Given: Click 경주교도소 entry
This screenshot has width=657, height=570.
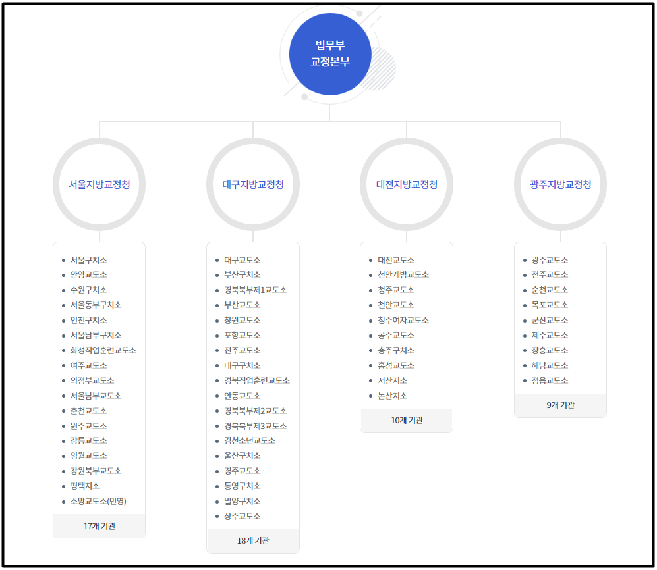Looking at the screenshot, I should 243,471.
